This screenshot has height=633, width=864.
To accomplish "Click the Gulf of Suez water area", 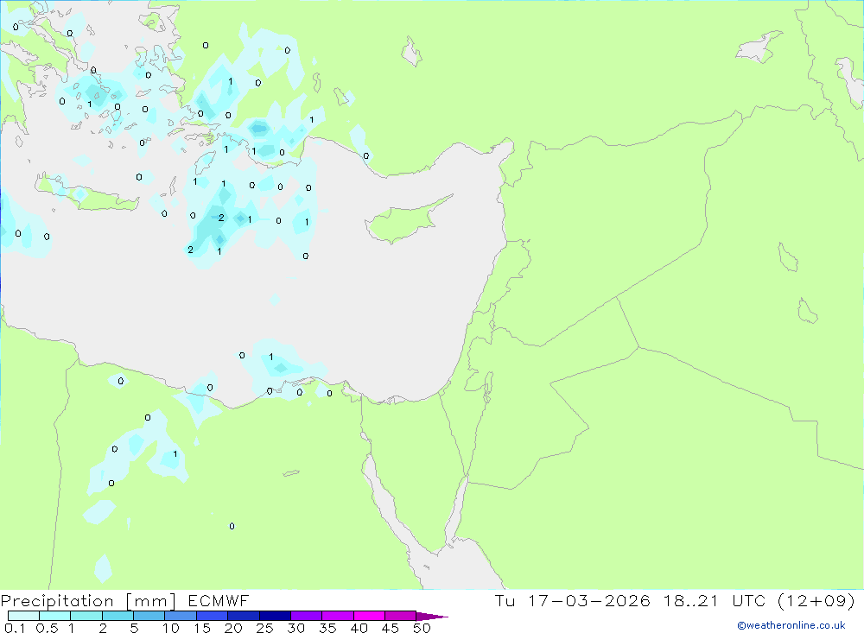I will point(385,498).
